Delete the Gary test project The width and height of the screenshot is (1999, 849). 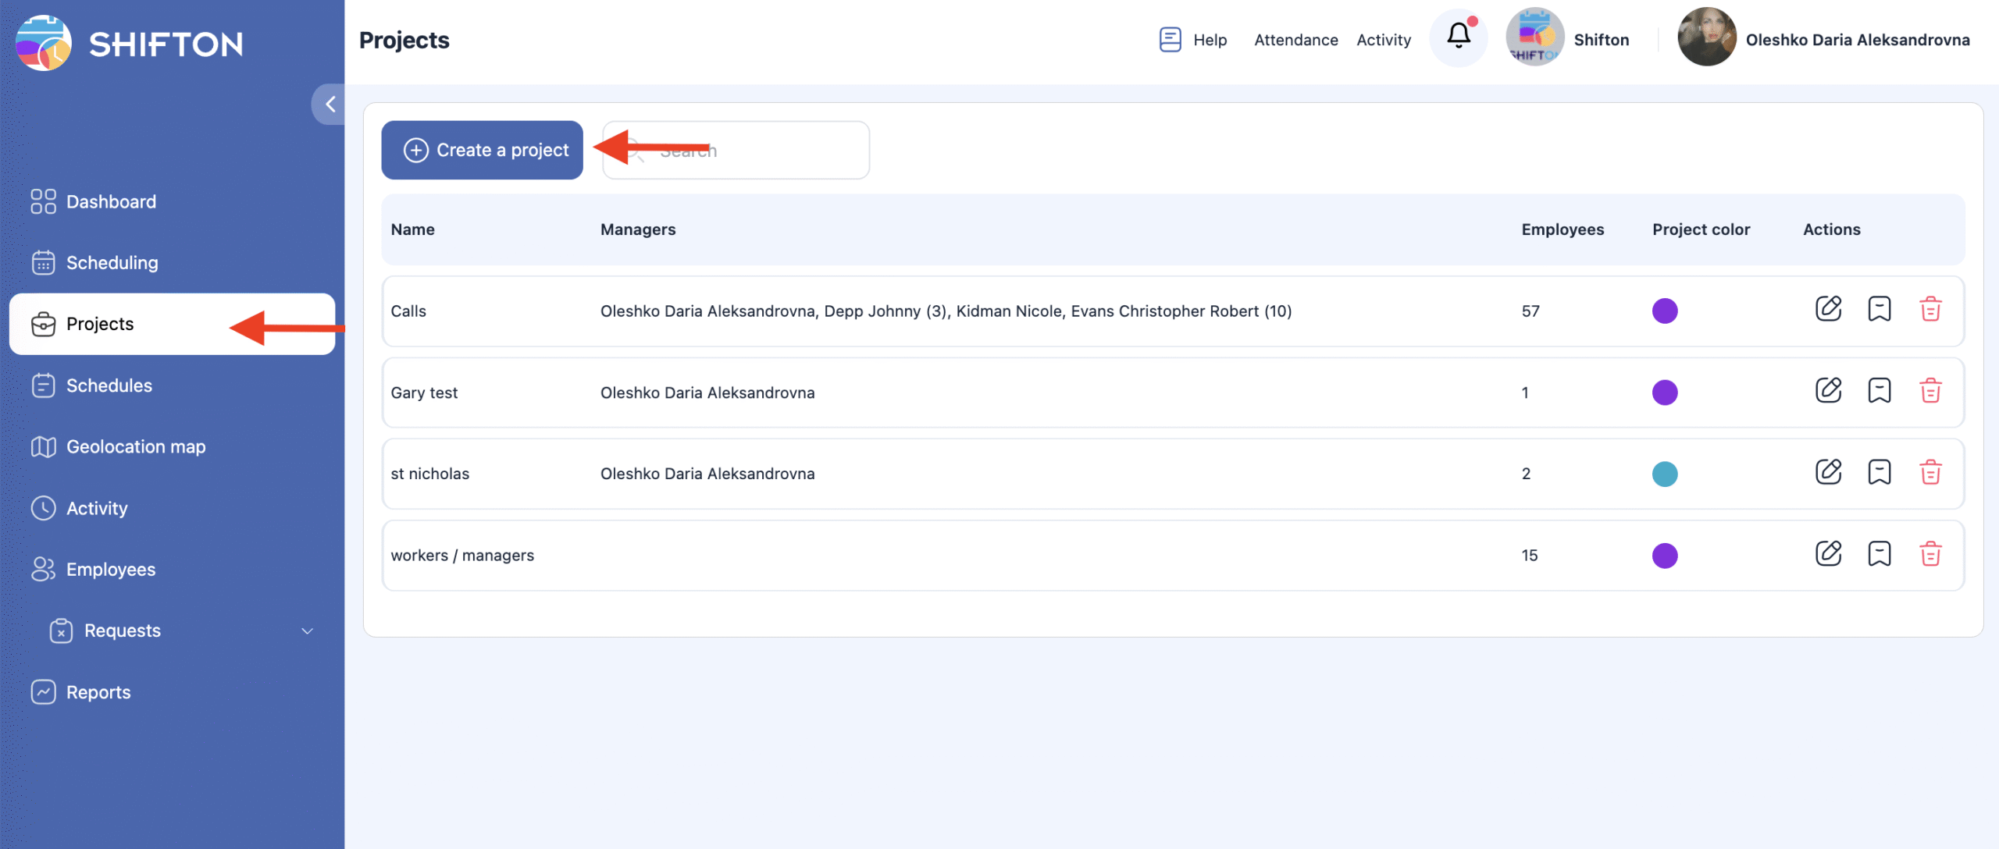coord(1930,391)
